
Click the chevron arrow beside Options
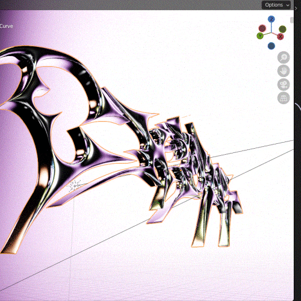(x=288, y=5)
